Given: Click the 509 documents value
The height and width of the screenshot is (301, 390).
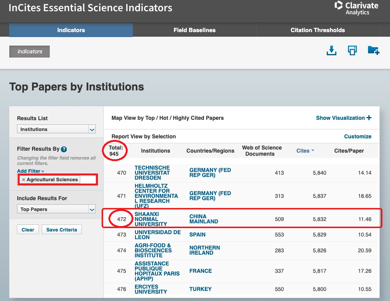Looking at the screenshot, I should pyautogui.click(x=279, y=219).
